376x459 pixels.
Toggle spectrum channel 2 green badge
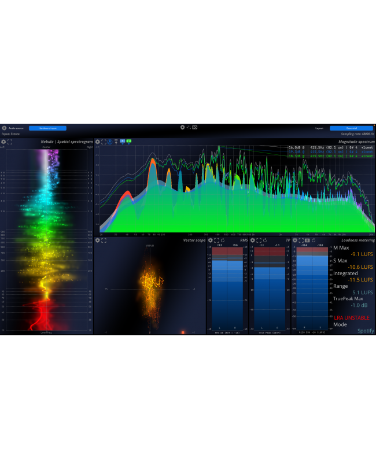pyautogui.click(x=128, y=141)
